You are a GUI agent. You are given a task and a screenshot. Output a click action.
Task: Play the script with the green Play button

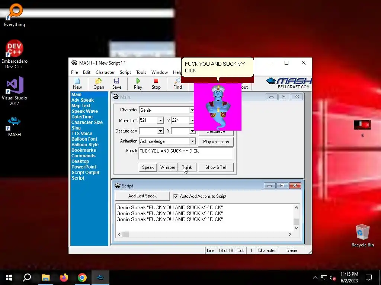coord(138,83)
